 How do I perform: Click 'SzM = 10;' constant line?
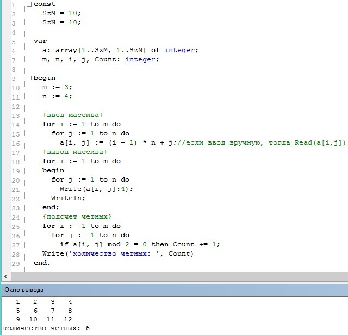61,13
